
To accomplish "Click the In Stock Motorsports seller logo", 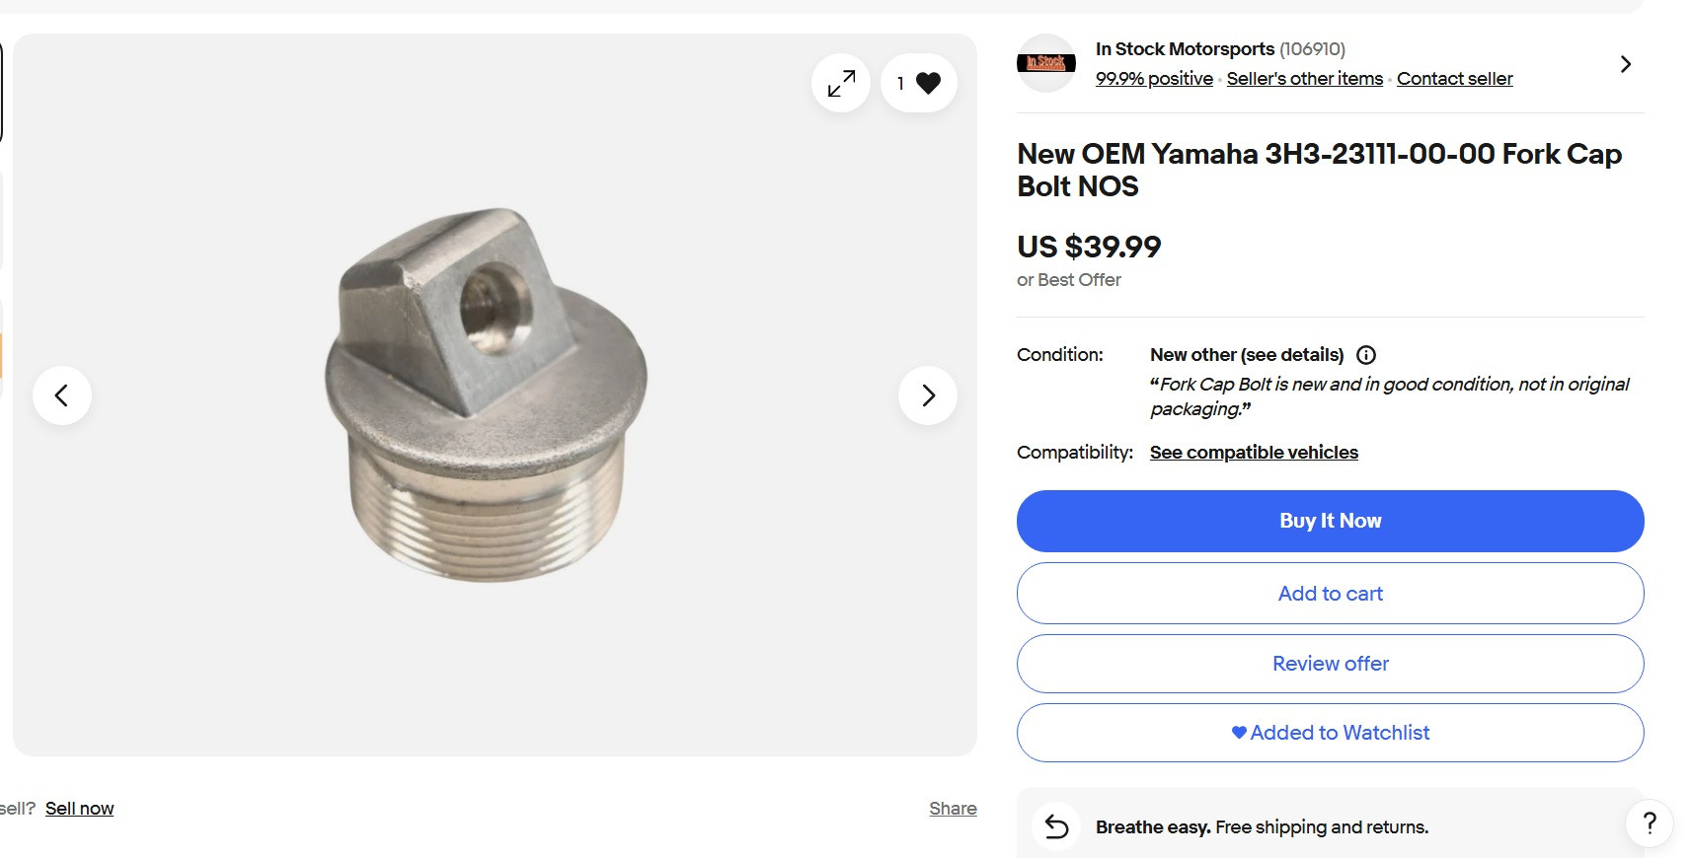I will (1045, 63).
